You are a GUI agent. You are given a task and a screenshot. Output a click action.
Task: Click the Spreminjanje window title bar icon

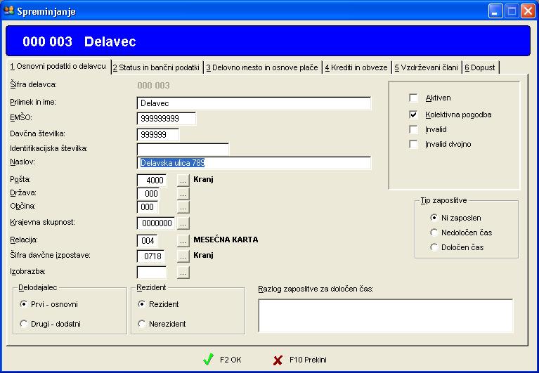(9, 11)
